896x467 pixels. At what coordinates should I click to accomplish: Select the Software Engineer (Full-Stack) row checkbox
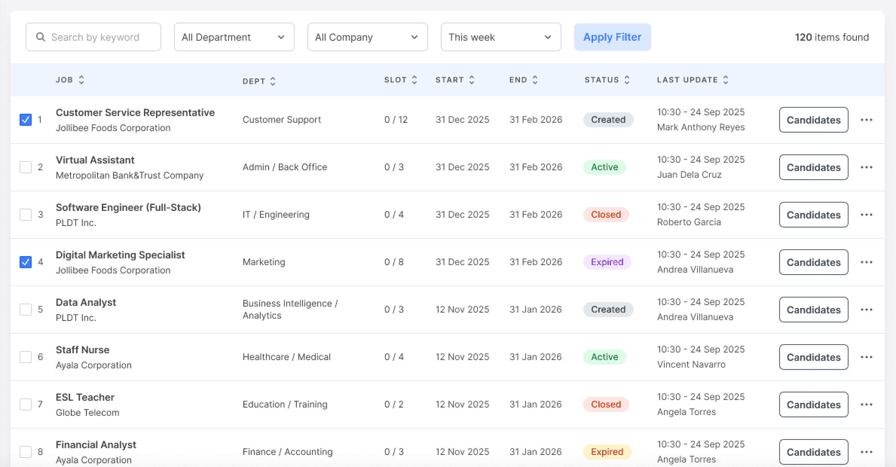pyautogui.click(x=25, y=215)
